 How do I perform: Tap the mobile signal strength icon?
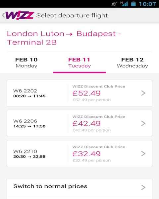(x=124, y=4)
